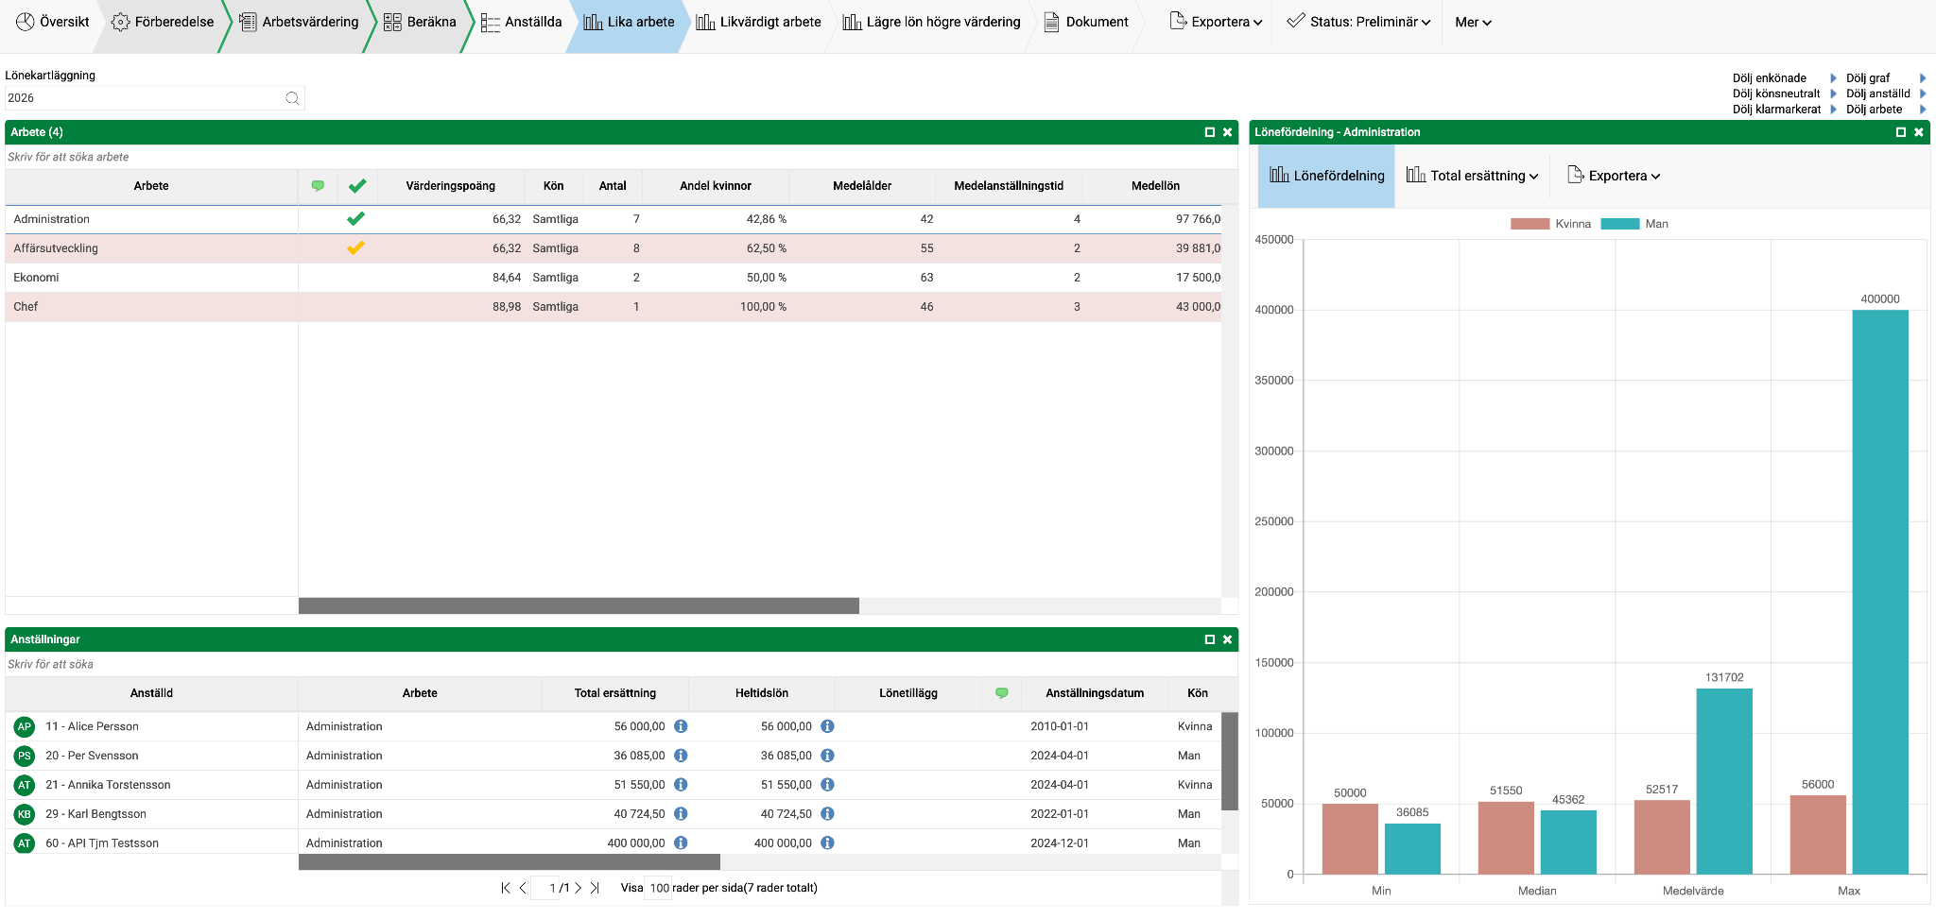The image size is (1936, 919).
Task: Open the Mer menu
Action: [x=1473, y=22]
